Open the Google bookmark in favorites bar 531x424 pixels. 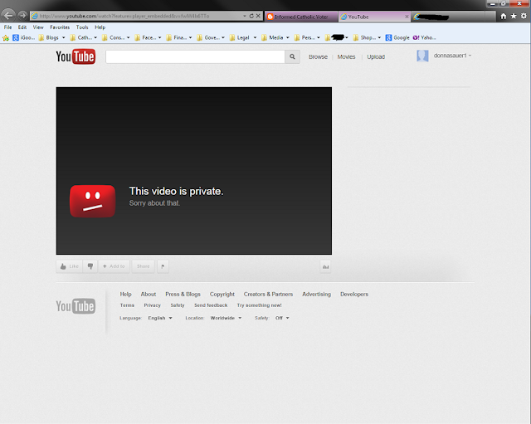point(397,37)
